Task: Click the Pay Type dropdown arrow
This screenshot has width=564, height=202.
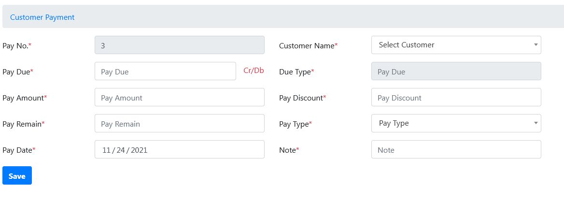Action: (536, 123)
